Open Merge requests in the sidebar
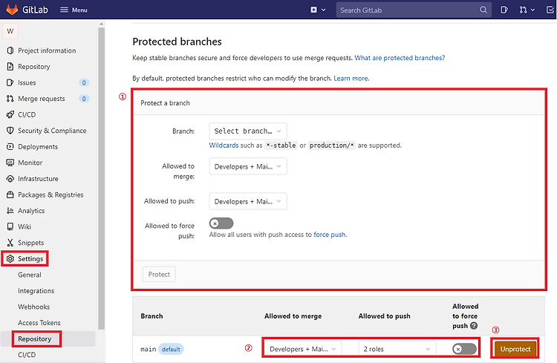This screenshot has height=363, width=557. click(42, 99)
